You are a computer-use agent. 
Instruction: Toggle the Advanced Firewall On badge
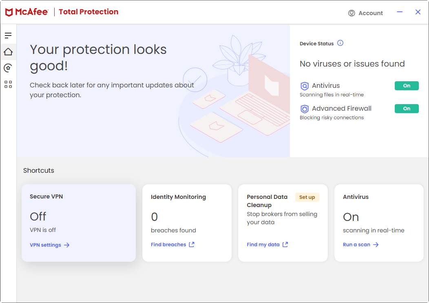click(407, 109)
